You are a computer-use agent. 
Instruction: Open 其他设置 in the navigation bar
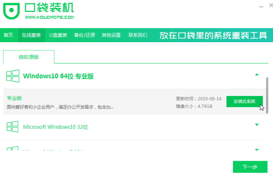111,35
